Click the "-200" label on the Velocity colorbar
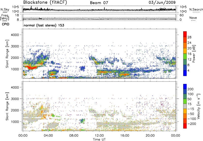 [192, 124]
